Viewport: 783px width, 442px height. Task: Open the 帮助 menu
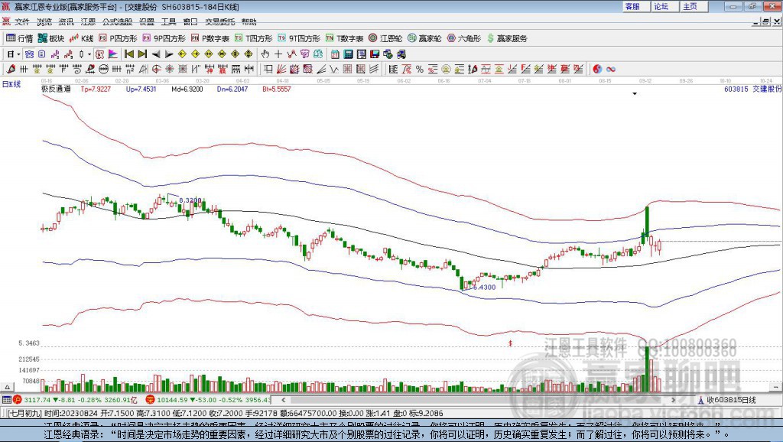click(x=249, y=22)
